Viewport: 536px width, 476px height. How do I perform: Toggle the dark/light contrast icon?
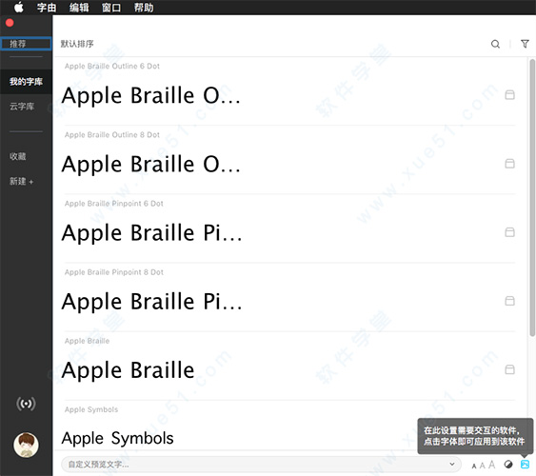508,465
